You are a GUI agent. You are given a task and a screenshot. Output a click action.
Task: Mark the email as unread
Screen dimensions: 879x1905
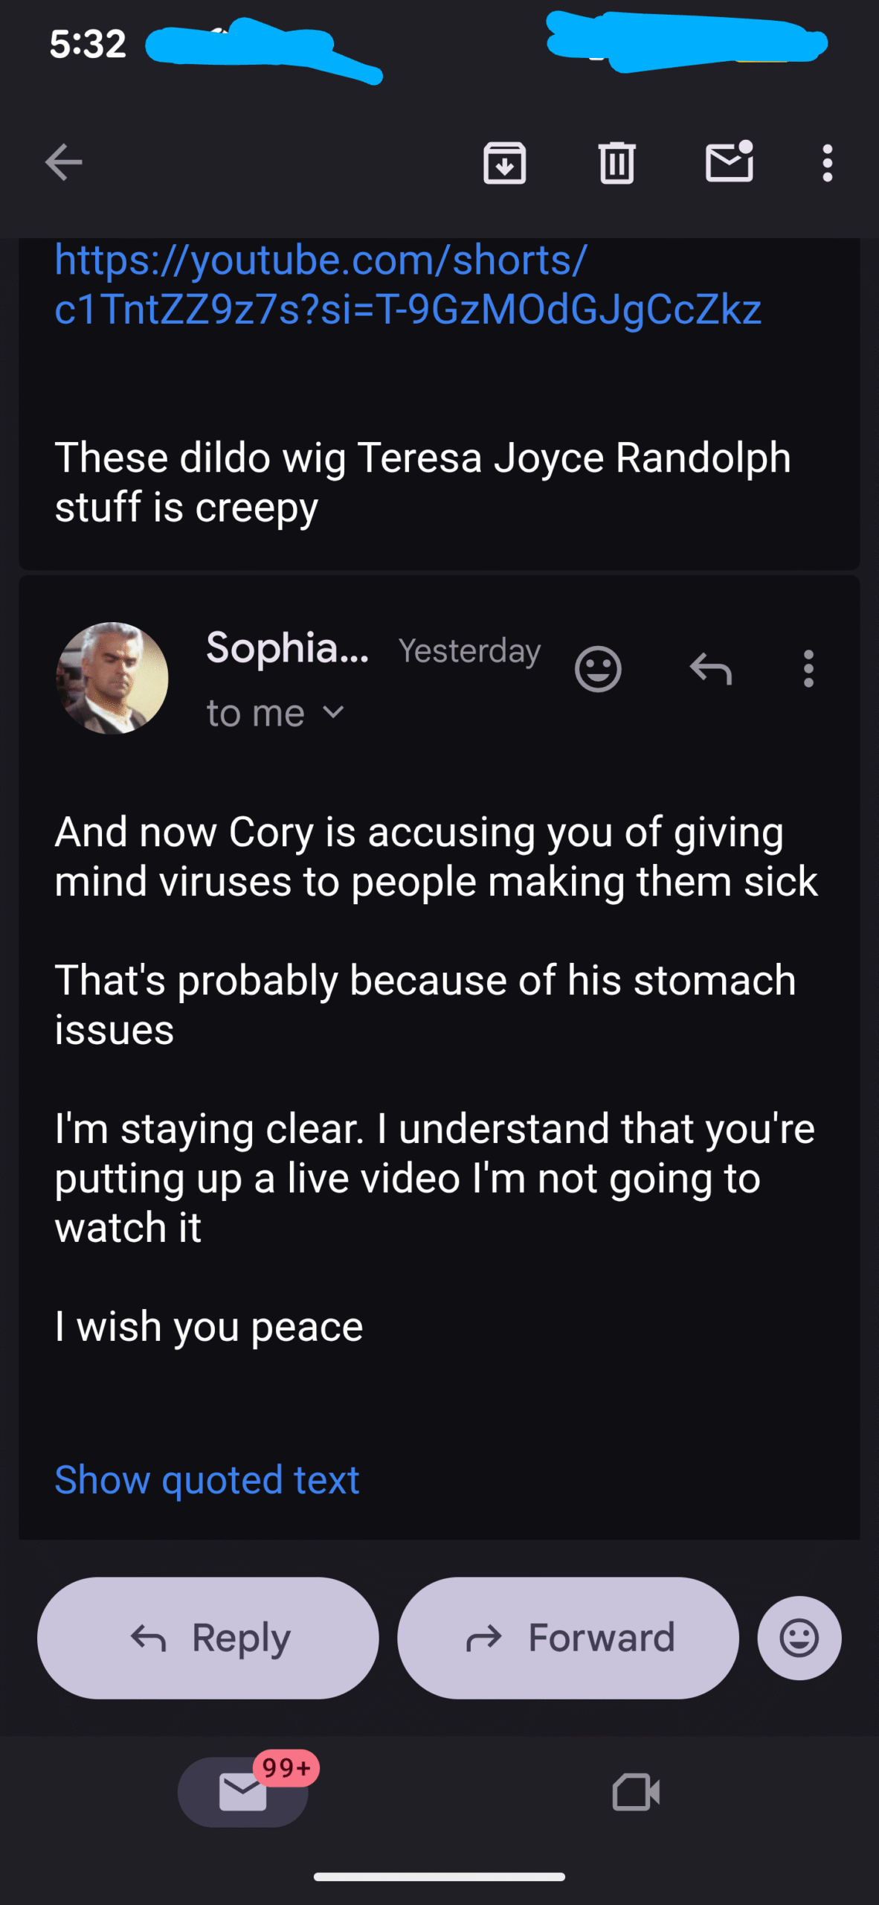point(729,161)
